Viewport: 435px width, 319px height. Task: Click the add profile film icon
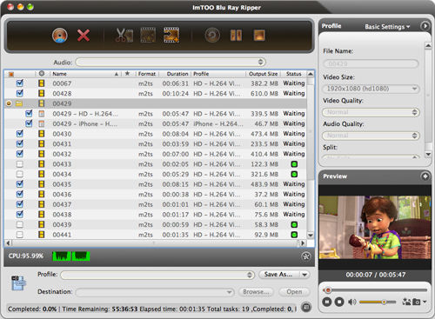(171, 36)
